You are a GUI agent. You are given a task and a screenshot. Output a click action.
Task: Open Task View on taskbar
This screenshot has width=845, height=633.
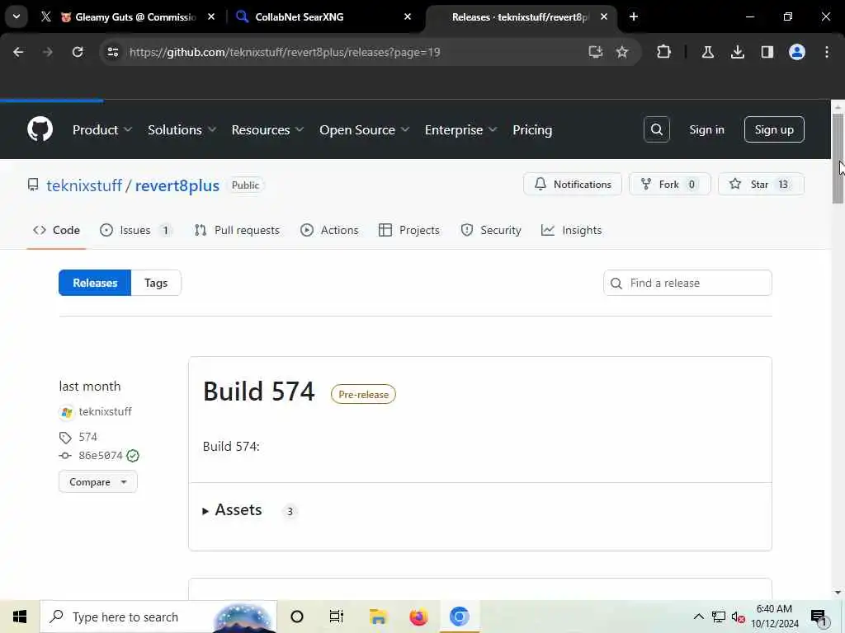pos(337,617)
